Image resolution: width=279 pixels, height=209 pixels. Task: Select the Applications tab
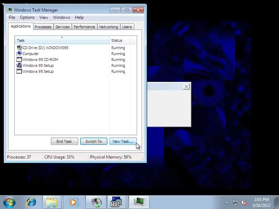point(21,26)
